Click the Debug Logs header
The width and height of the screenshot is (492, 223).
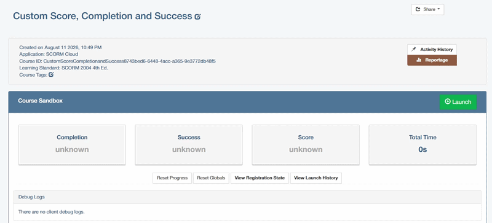point(247,197)
